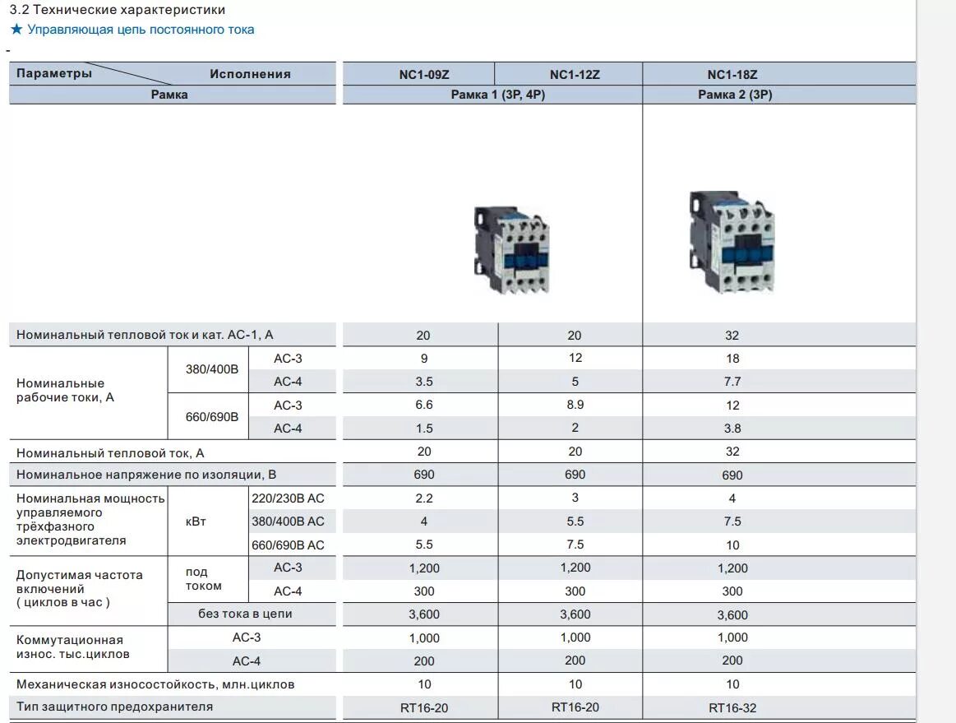The image size is (956, 723).
Task: Click the NC1-09Z column header
Action: (x=423, y=74)
